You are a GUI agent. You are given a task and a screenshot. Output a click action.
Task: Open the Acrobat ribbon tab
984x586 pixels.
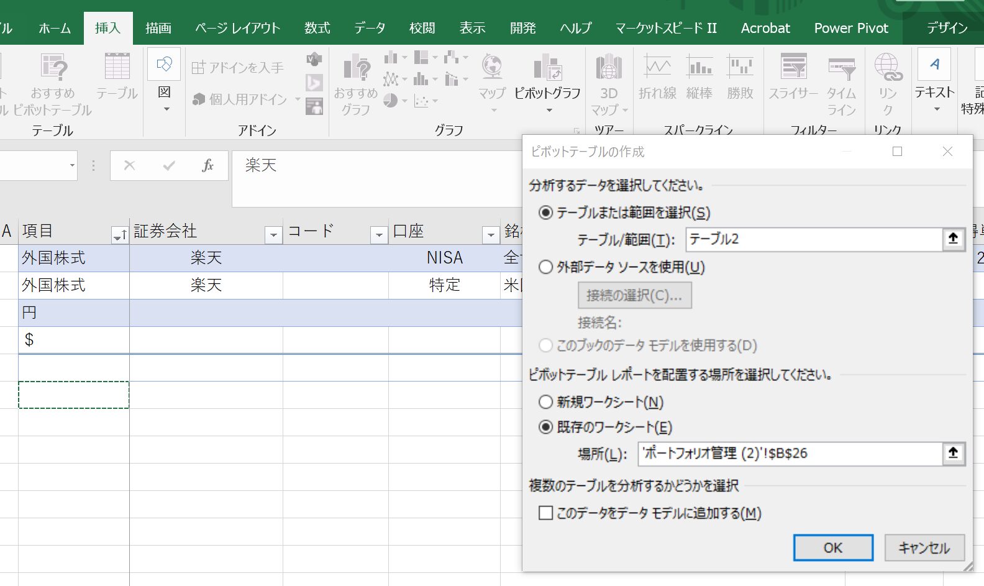[765, 28]
